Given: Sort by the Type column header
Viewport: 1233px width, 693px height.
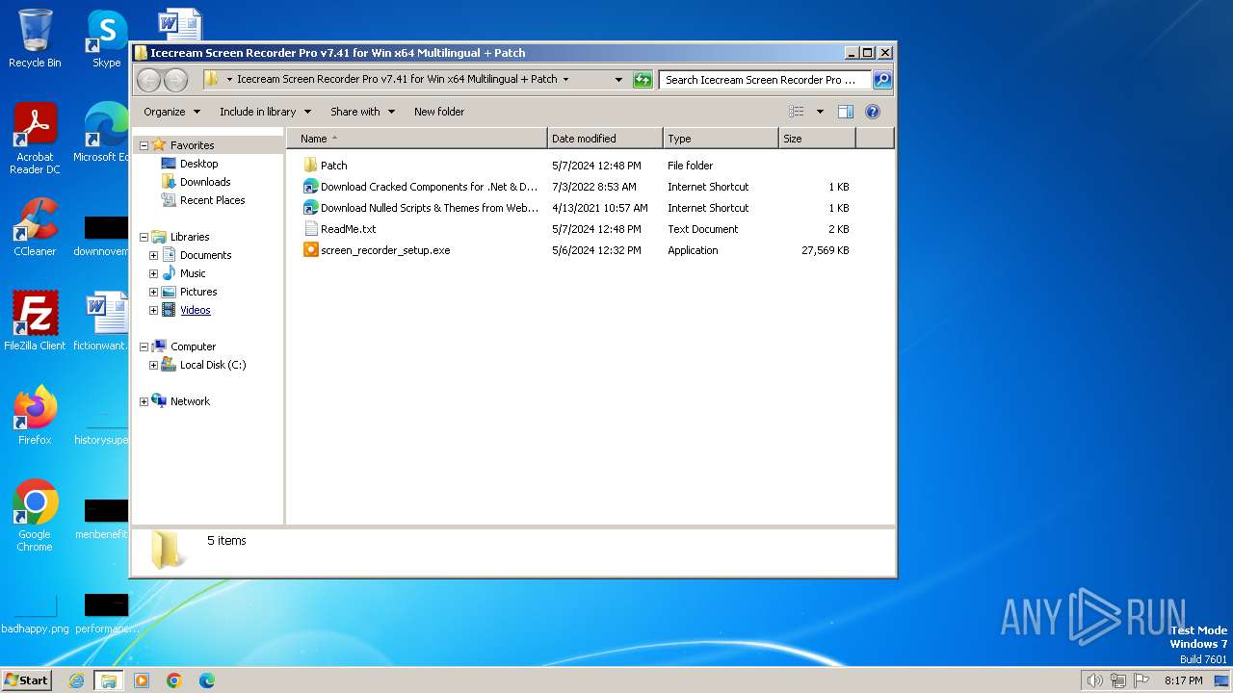Looking at the screenshot, I should click(x=721, y=139).
